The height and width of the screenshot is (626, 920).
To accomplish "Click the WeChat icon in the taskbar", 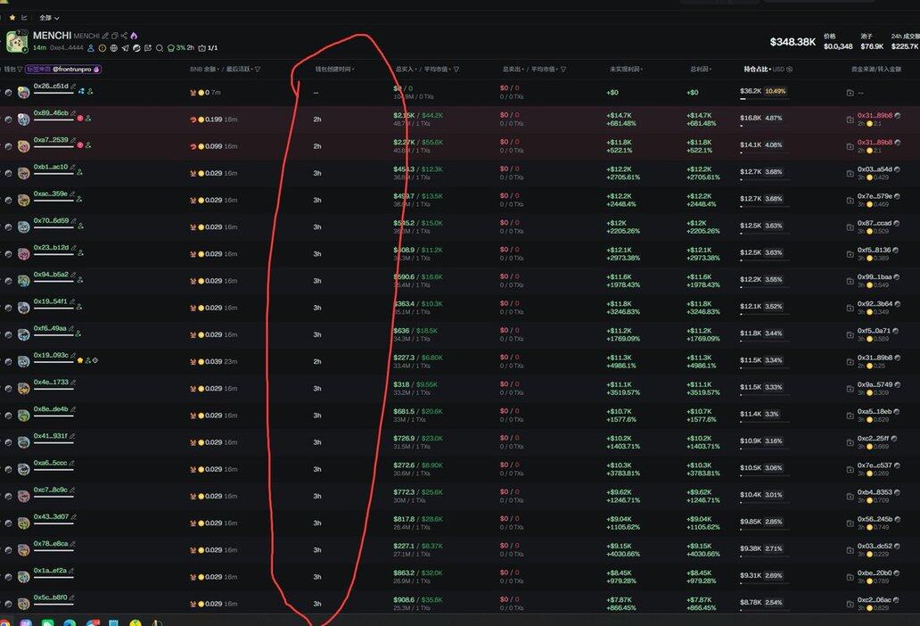I will 48,622.
